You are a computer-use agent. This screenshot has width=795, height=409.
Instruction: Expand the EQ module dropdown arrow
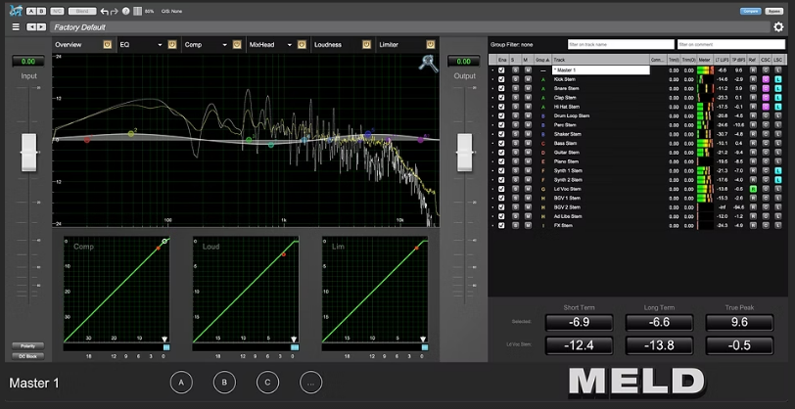coord(160,45)
